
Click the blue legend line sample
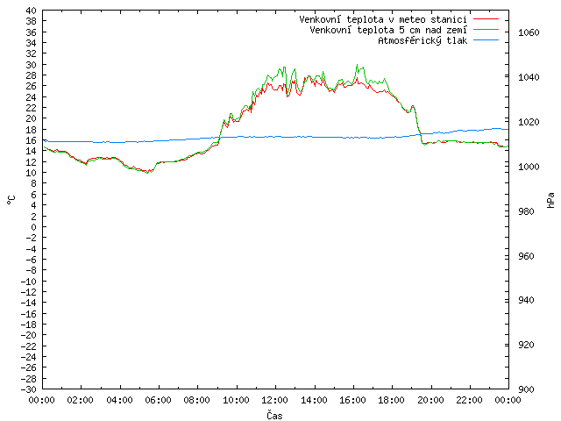tap(486, 40)
